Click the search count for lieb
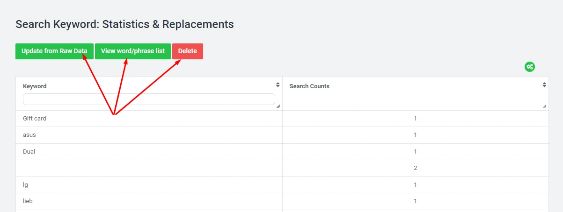The image size is (563, 212). tap(415, 201)
